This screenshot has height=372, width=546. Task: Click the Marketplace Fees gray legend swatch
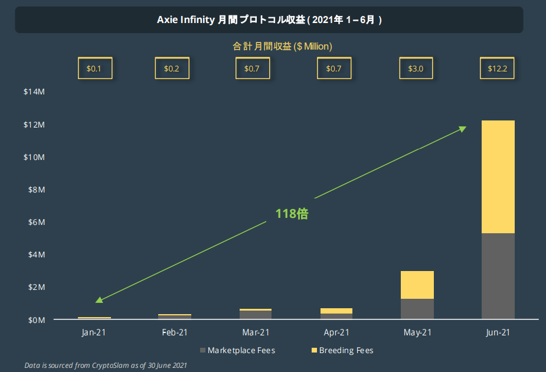[x=202, y=350]
